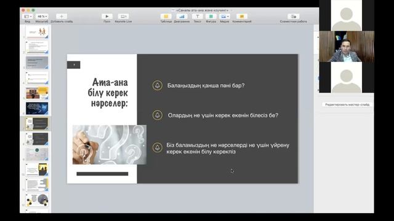Open Совместная работа collaboration options
Viewport: 394px width, 221px height.
(293, 17)
